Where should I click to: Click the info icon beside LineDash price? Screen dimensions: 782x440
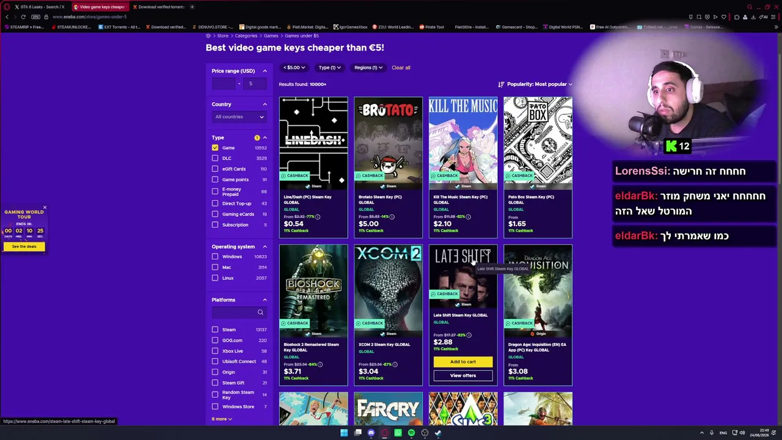(318, 216)
